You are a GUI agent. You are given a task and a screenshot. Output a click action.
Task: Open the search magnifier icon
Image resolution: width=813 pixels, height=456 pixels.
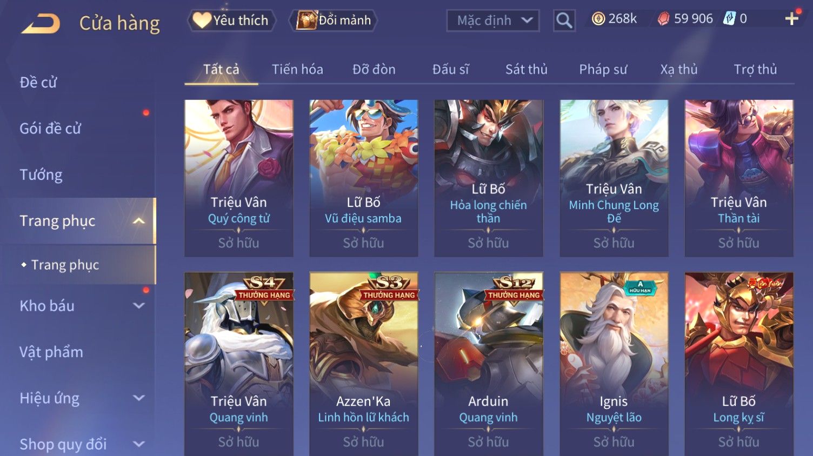tap(564, 21)
